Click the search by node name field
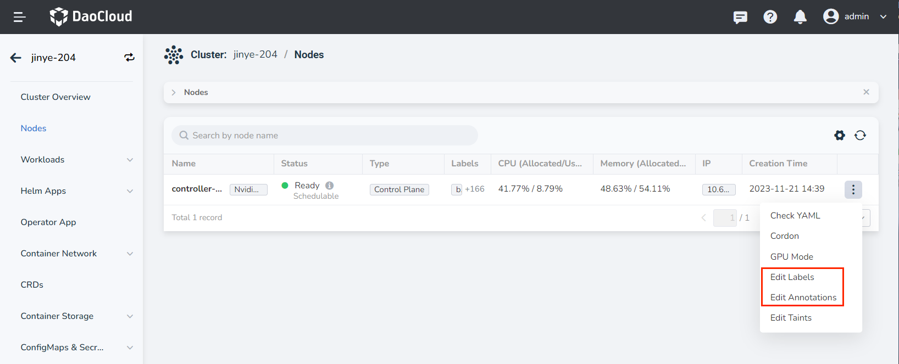This screenshot has height=364, width=899. 324,136
